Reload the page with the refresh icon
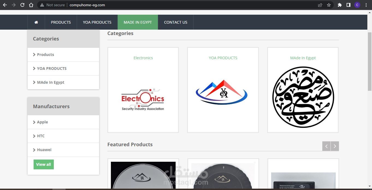 point(22,5)
